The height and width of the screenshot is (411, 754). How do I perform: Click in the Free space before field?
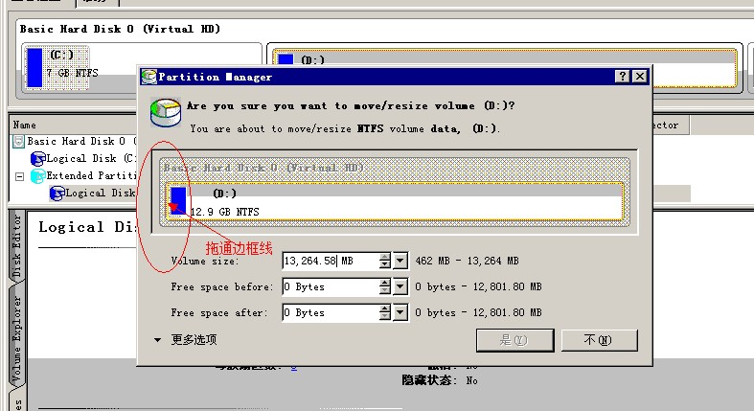pyautogui.click(x=329, y=286)
